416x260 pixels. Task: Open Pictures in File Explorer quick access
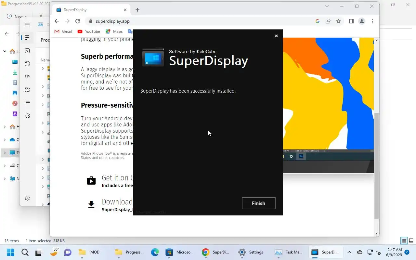click(15, 93)
